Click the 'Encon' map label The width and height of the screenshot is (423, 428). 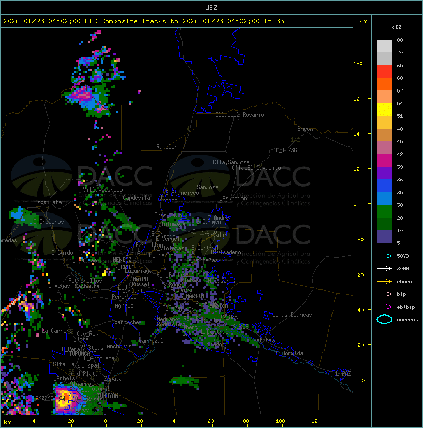pyautogui.click(x=305, y=129)
